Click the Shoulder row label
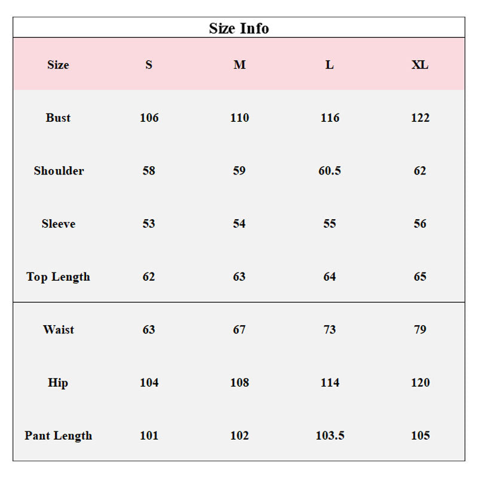This screenshot has height=478, width=478. coord(59,170)
